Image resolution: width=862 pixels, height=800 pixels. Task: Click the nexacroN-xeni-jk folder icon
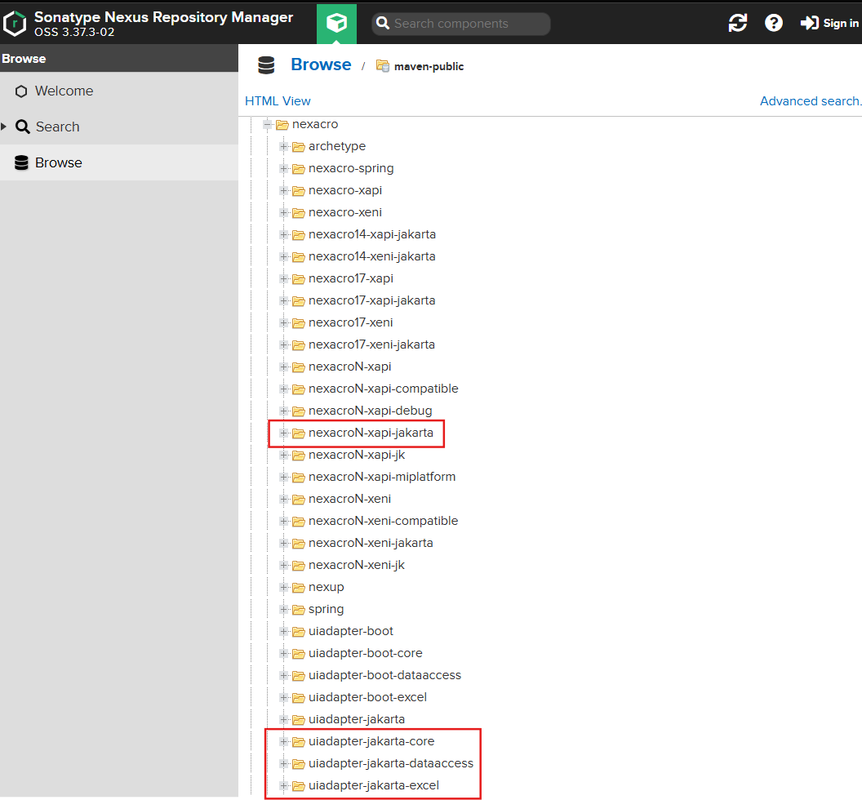click(299, 565)
